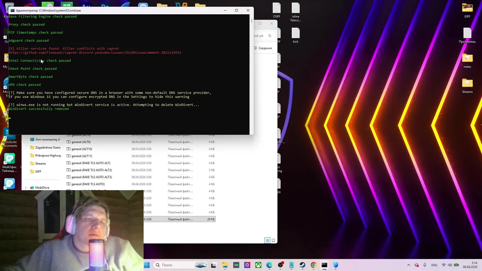The height and width of the screenshot is (271, 482).
Task: Open the Zagado4noe Ozero folder in the sidebar
Action: coord(45,148)
